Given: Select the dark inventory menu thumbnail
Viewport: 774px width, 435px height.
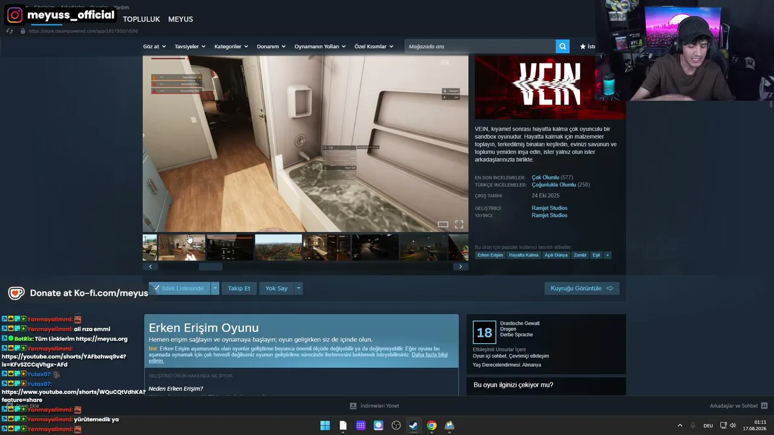Looking at the screenshot, I should [x=230, y=248].
